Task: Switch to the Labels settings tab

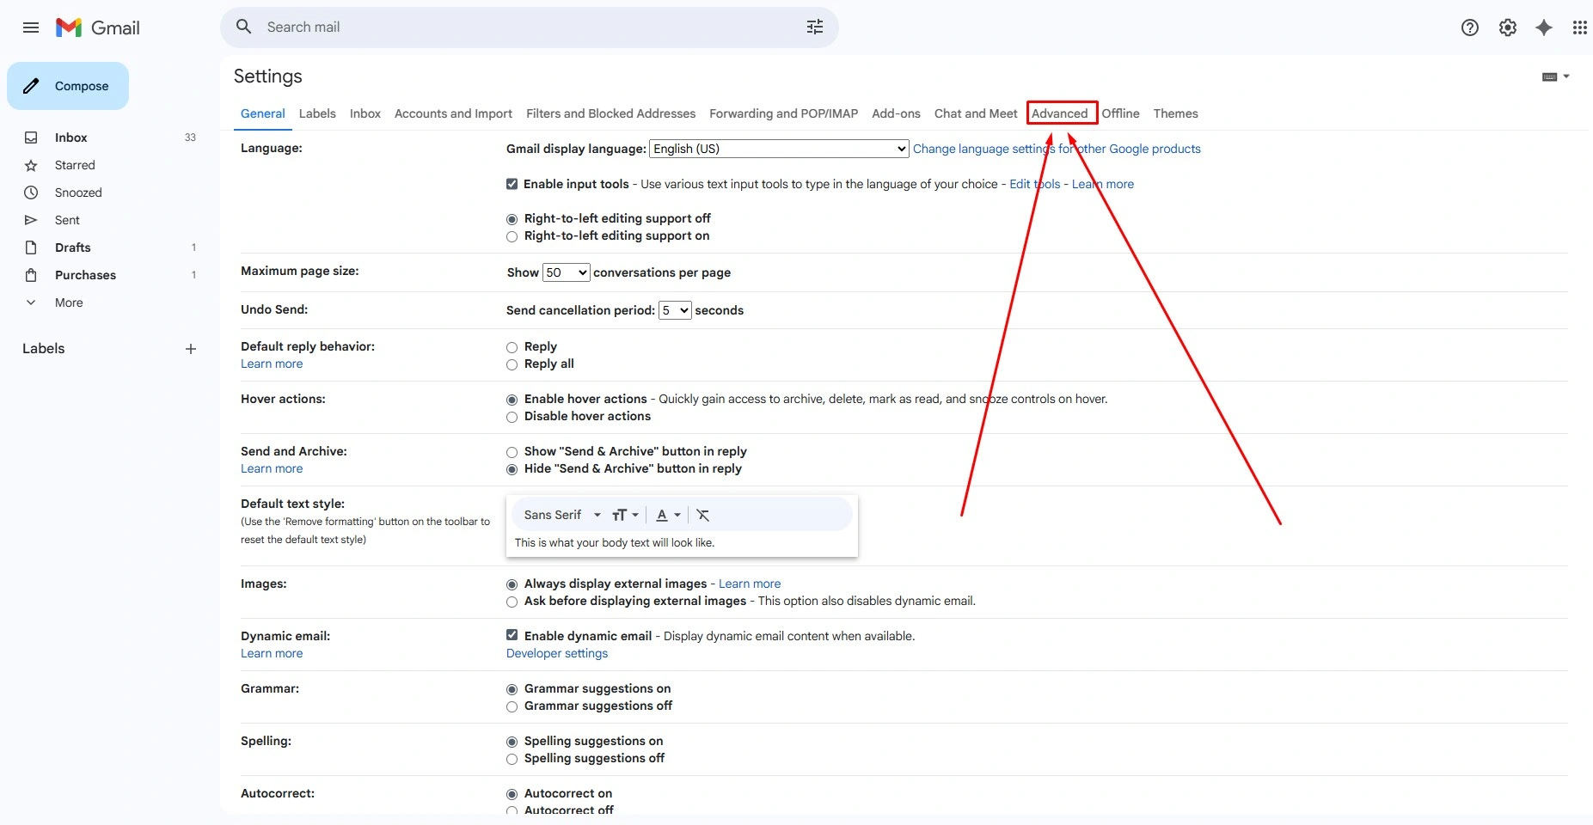Action: (317, 113)
